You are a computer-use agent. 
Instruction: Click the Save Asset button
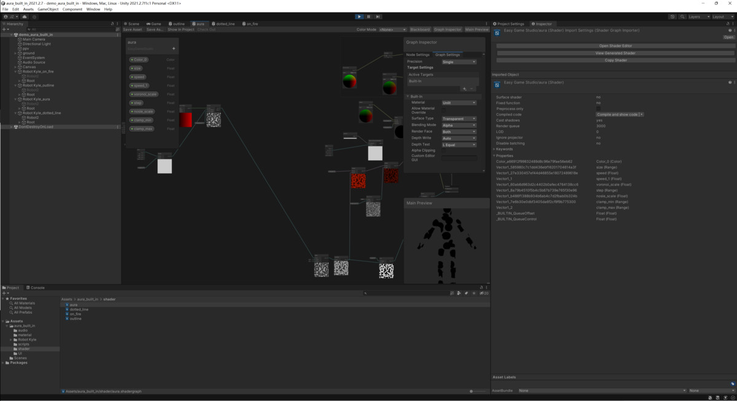point(132,29)
